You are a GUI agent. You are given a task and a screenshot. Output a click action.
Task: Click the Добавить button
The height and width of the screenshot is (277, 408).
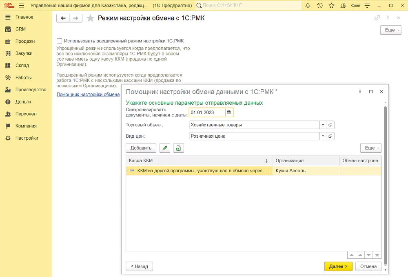(141, 148)
